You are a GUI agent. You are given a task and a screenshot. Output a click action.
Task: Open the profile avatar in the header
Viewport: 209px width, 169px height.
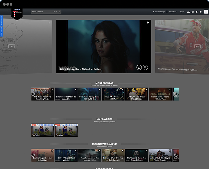[206, 12]
